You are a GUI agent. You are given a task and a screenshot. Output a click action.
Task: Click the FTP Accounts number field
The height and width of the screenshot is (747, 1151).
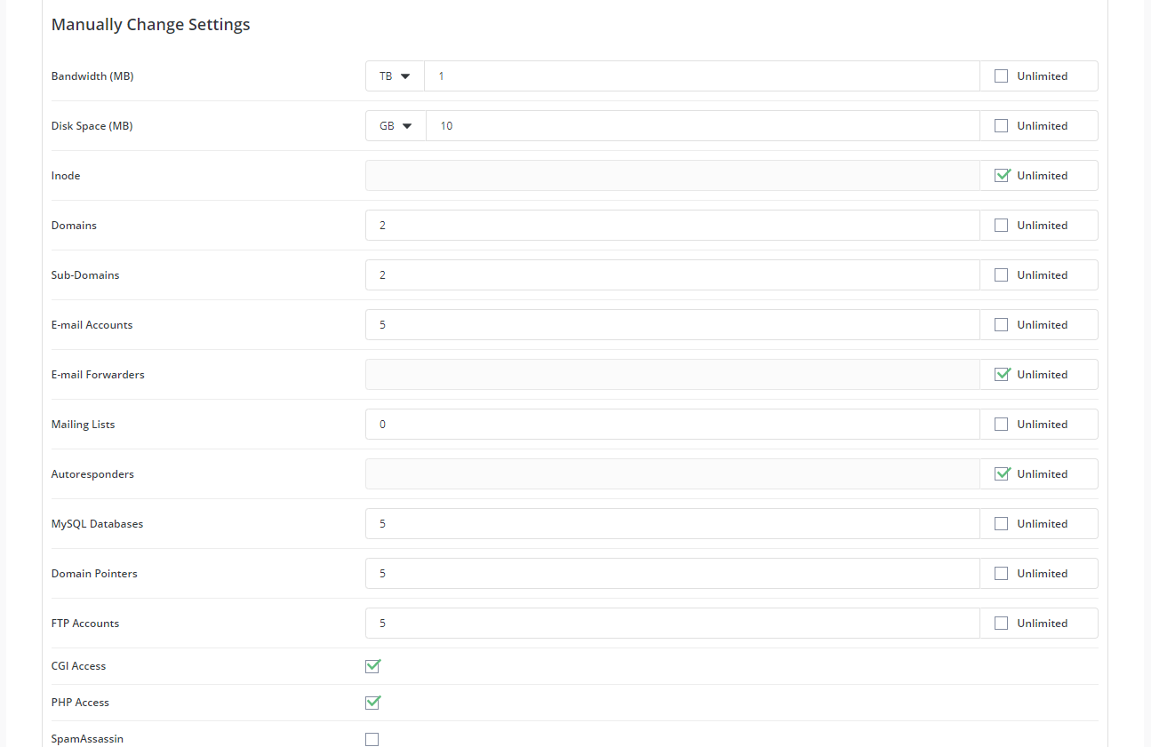coord(673,624)
